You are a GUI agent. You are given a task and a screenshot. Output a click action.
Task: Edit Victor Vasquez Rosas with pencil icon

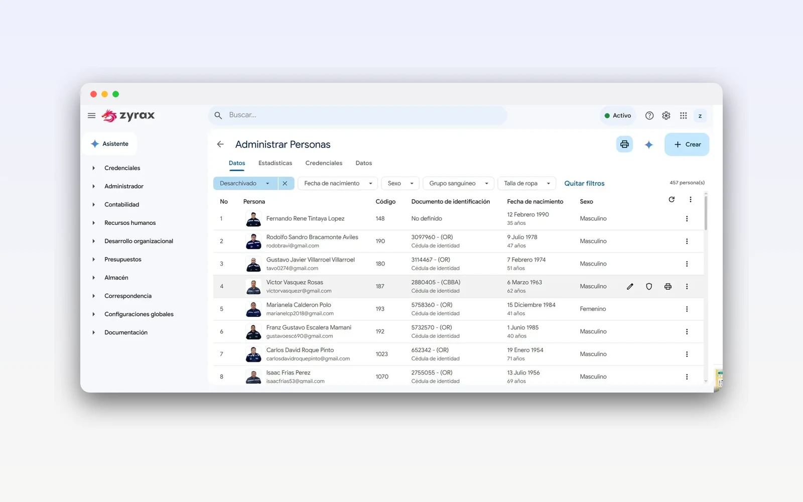[630, 287]
